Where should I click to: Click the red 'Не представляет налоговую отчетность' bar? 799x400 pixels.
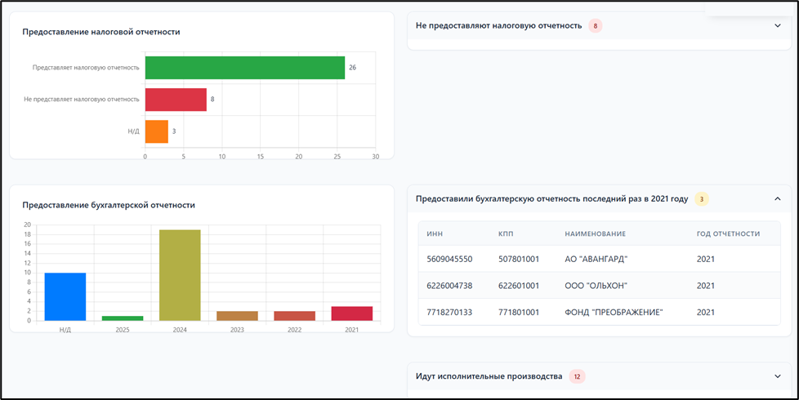(176, 100)
